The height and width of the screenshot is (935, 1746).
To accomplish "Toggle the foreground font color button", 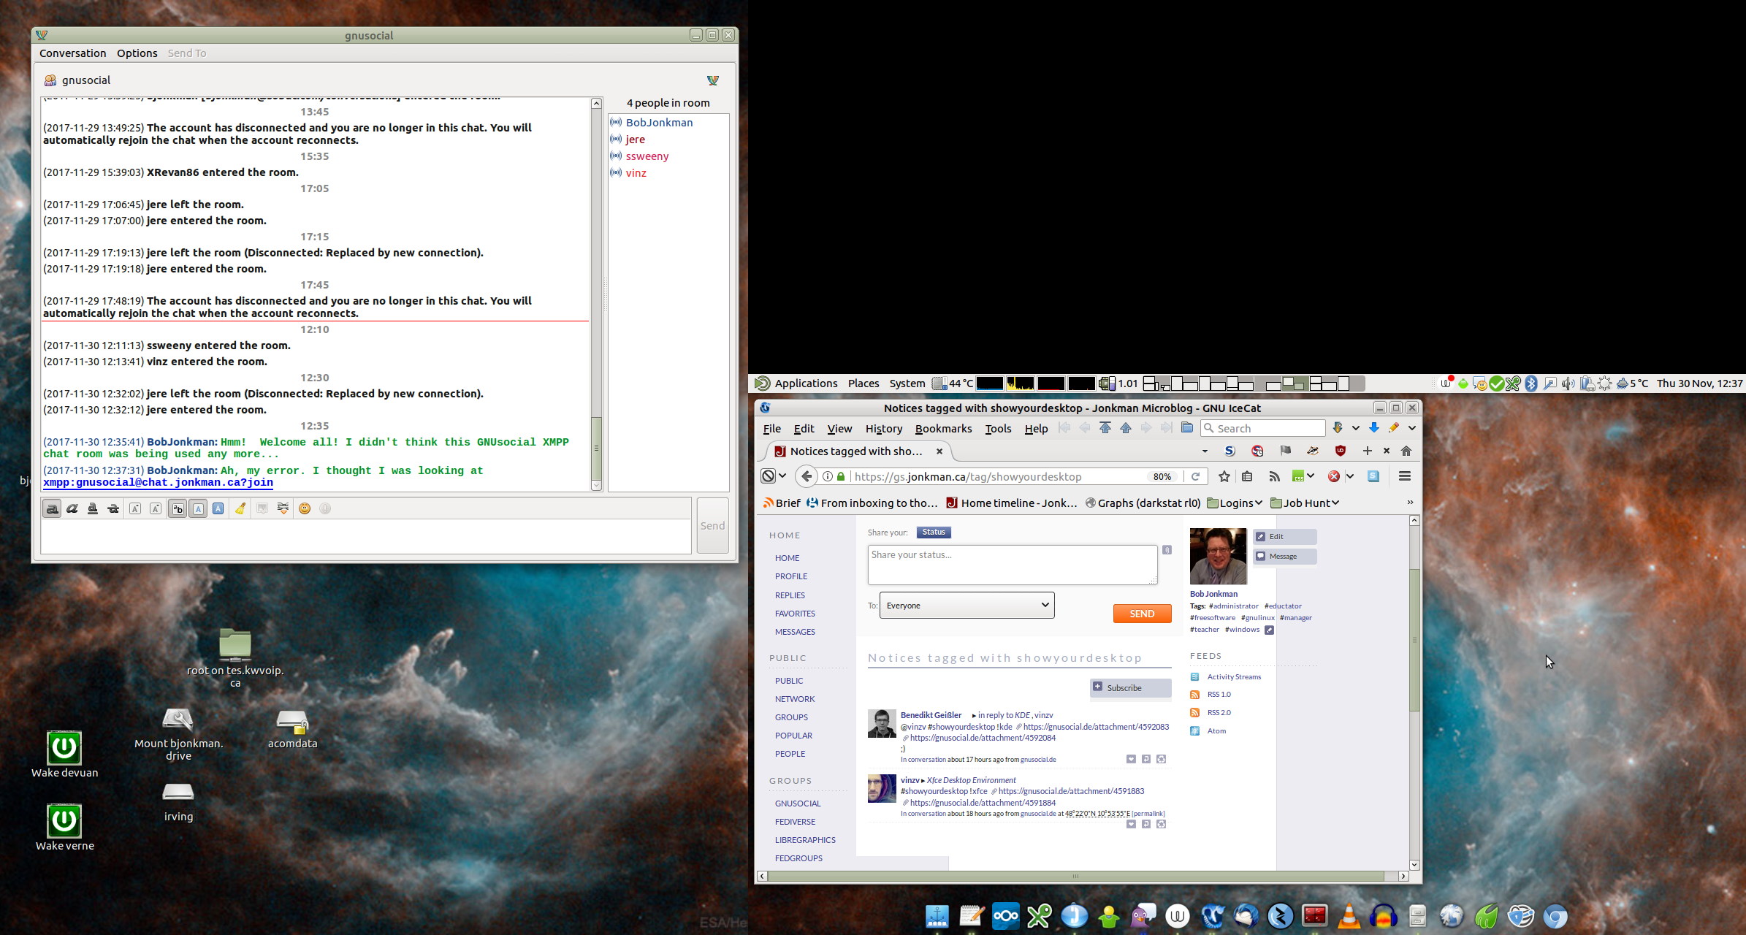I will point(198,509).
